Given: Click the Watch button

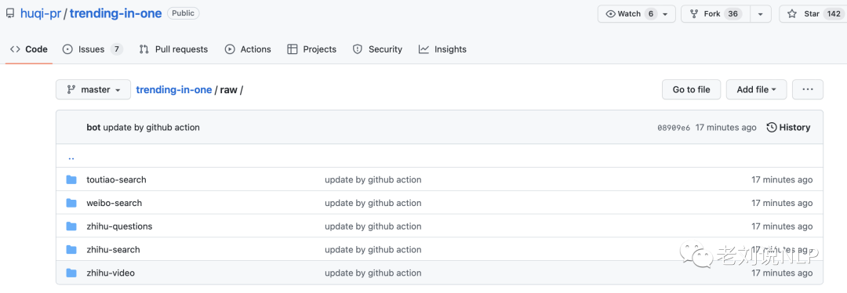Looking at the screenshot, I should [636, 14].
